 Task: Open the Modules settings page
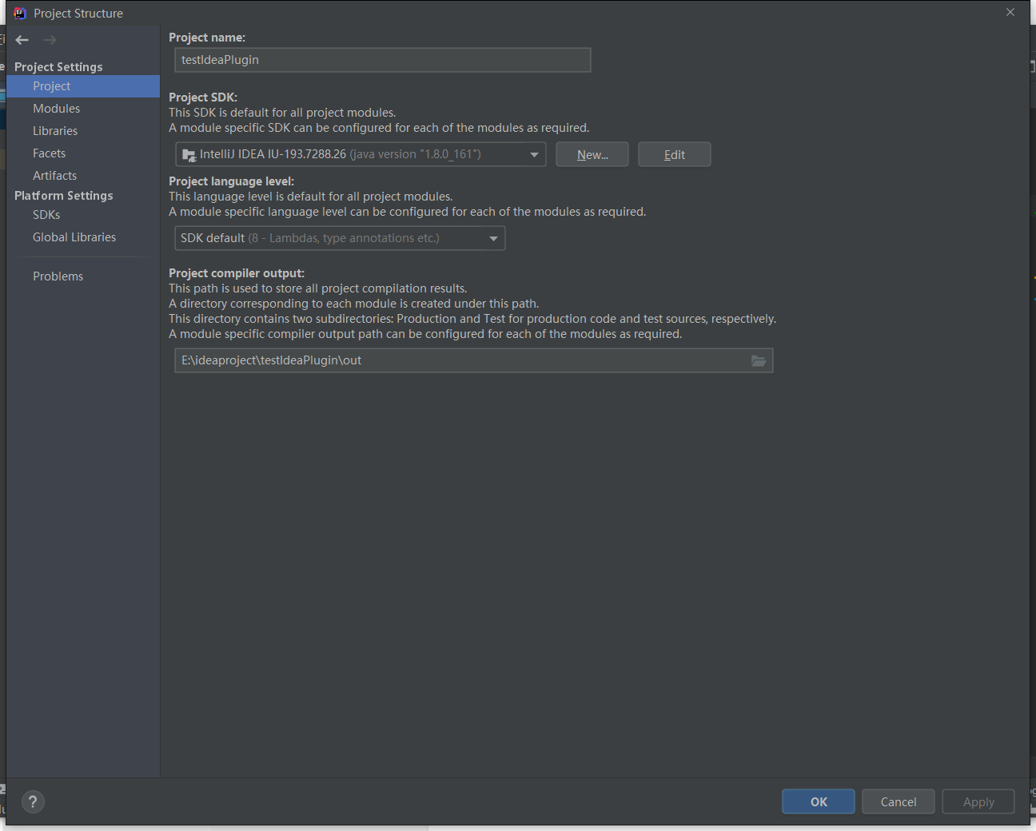tap(83, 109)
